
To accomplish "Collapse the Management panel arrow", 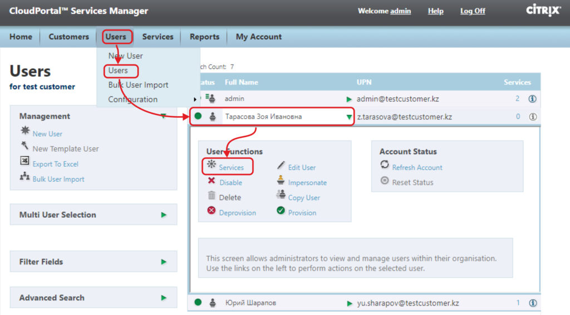I will click(164, 116).
